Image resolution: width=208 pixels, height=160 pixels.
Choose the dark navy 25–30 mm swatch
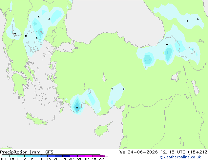66,156
